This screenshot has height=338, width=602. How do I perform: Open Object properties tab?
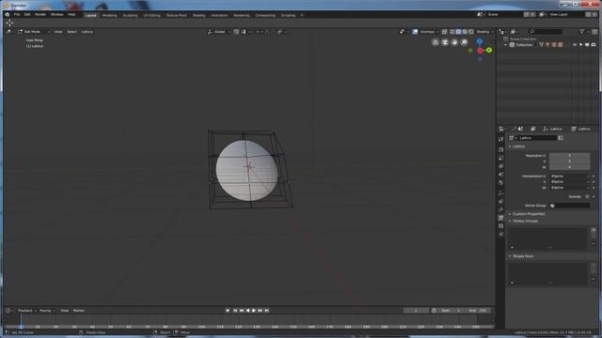tap(501, 192)
